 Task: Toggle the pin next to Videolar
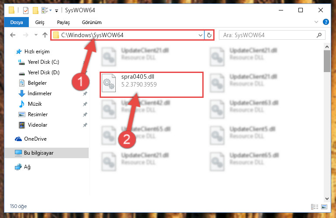coord(85,125)
